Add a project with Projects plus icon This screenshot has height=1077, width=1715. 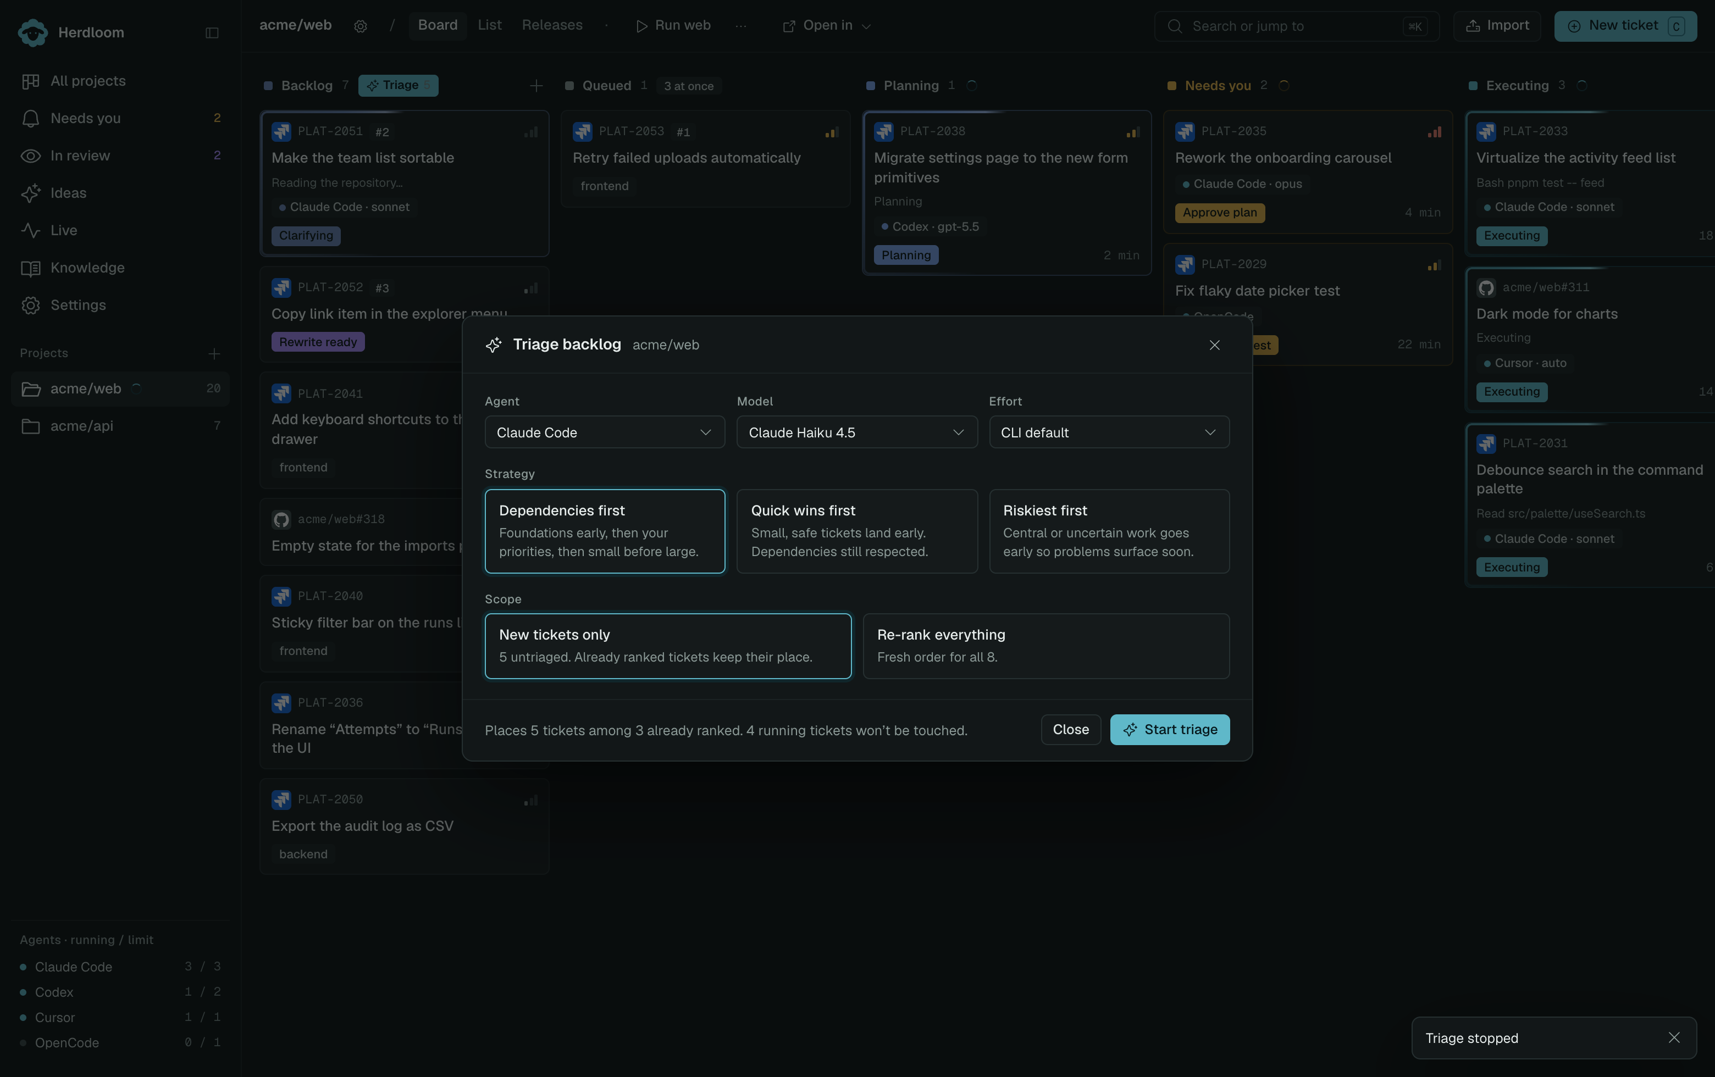point(214,354)
